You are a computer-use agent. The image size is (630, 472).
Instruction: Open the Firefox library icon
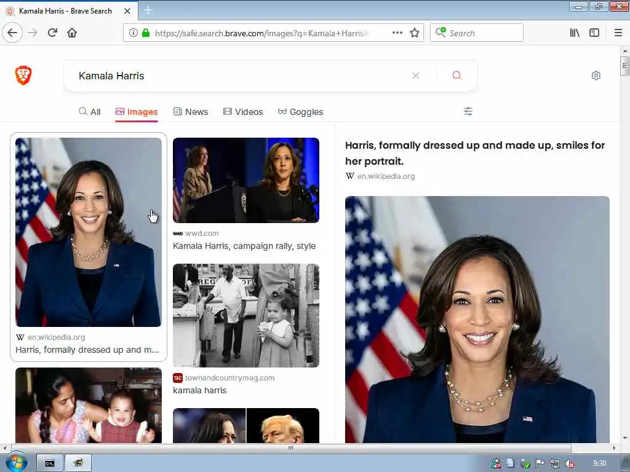click(x=575, y=33)
